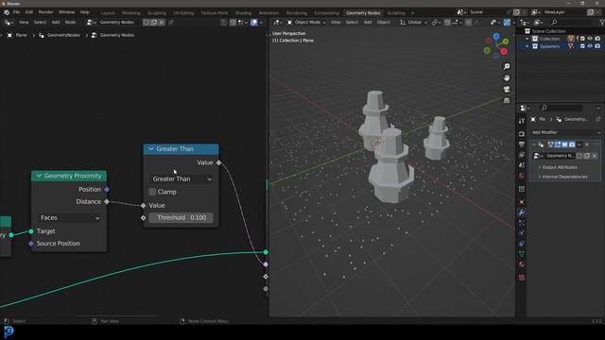Open the Faces target element dropdown
Image resolution: width=605 pixels, height=340 pixels.
coord(70,218)
